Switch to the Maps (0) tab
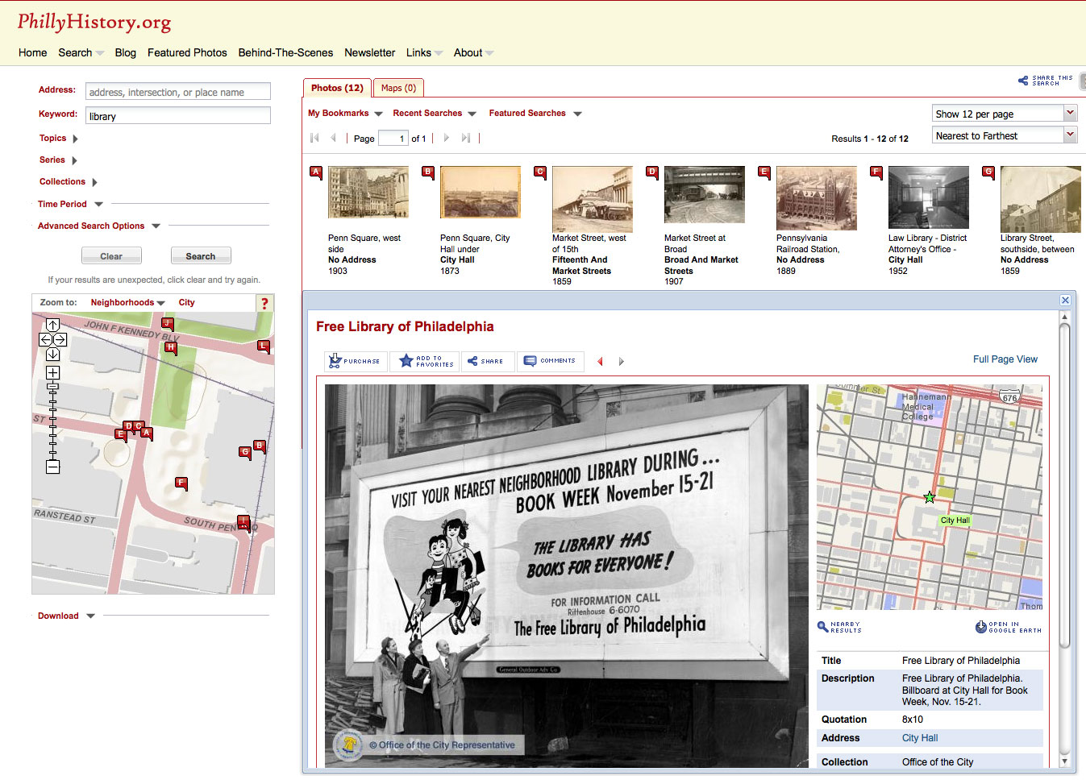 398,88
